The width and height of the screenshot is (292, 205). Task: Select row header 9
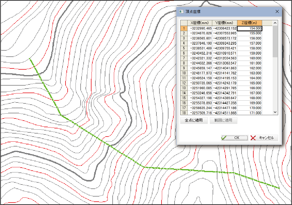pyautogui.click(x=184, y=68)
